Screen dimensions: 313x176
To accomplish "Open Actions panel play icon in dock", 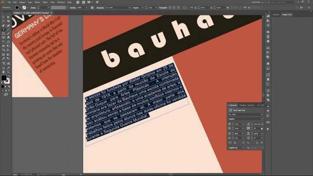I will (268, 129).
